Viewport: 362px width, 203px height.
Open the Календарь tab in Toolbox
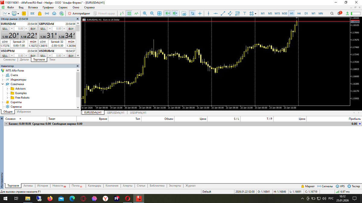[94, 186]
